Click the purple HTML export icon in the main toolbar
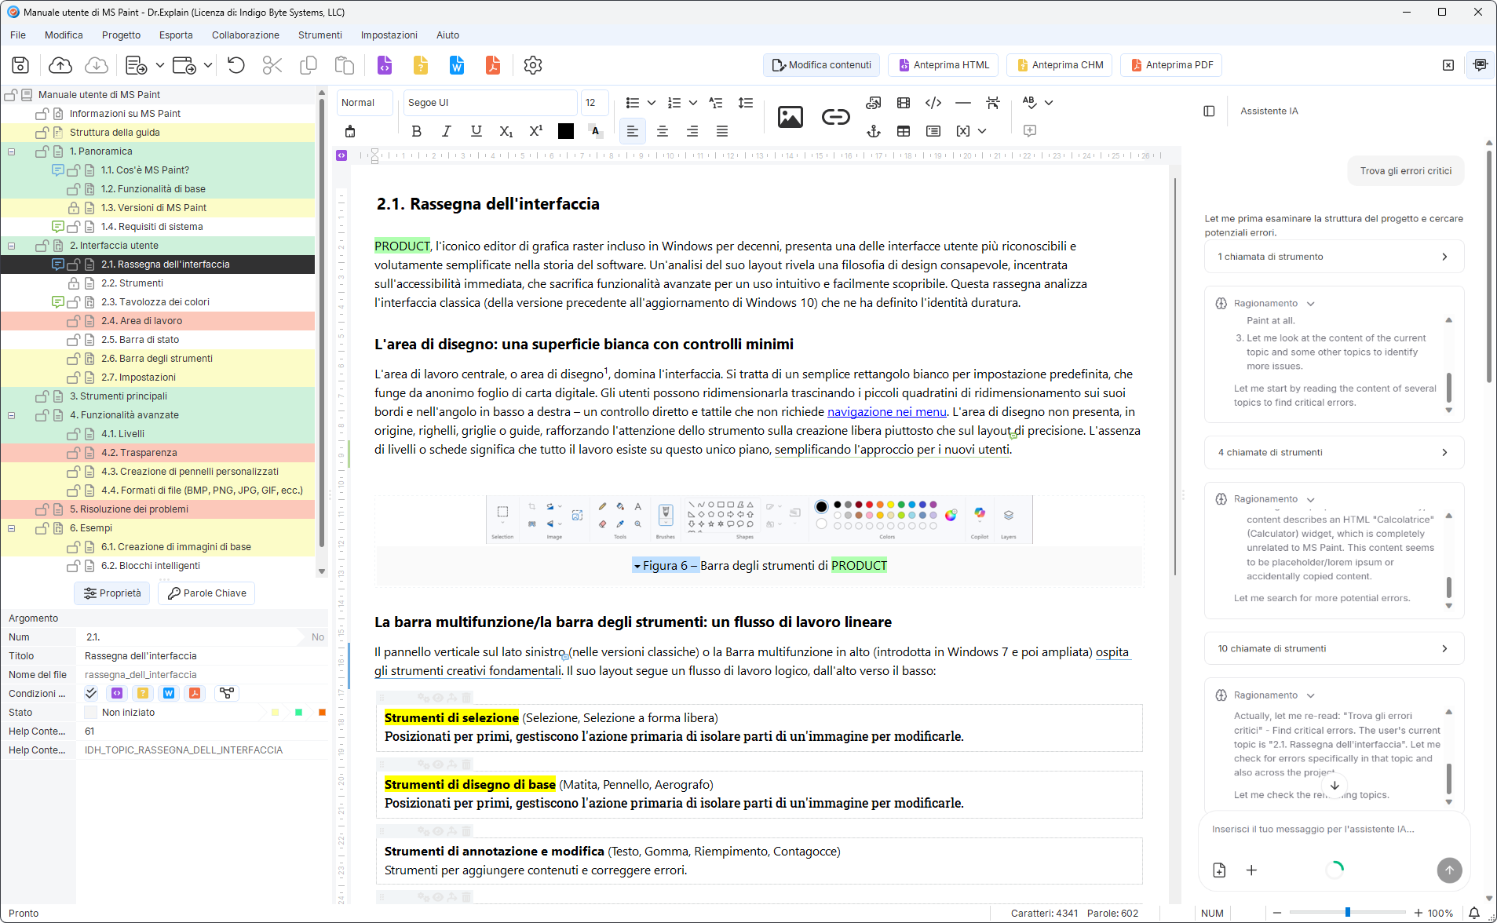Image resolution: width=1497 pixels, height=923 pixels. click(x=385, y=65)
